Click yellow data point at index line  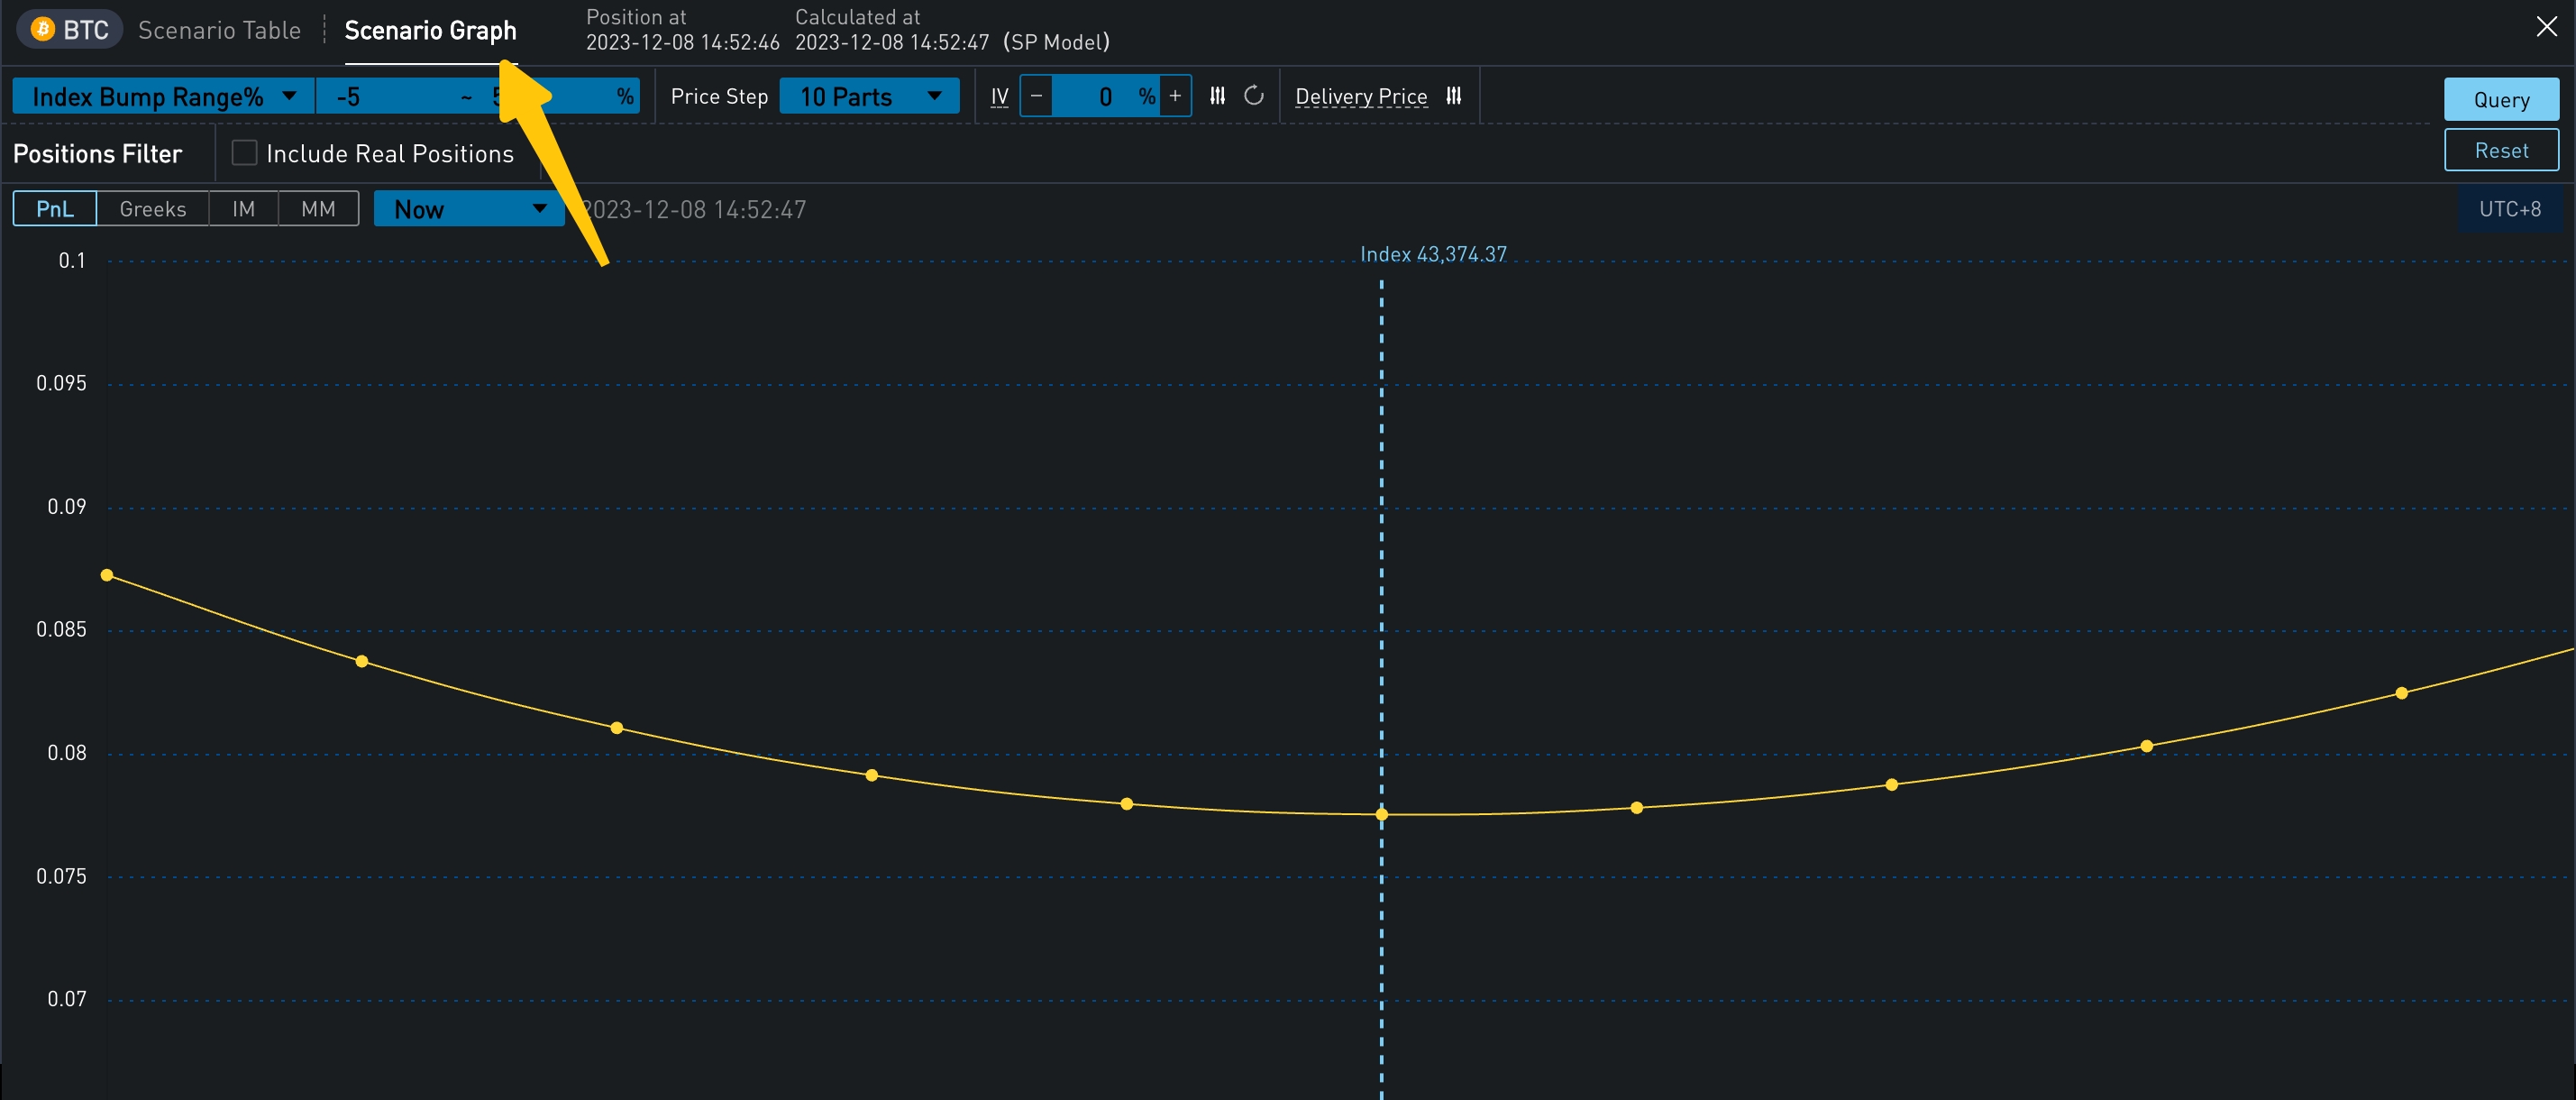[1381, 815]
